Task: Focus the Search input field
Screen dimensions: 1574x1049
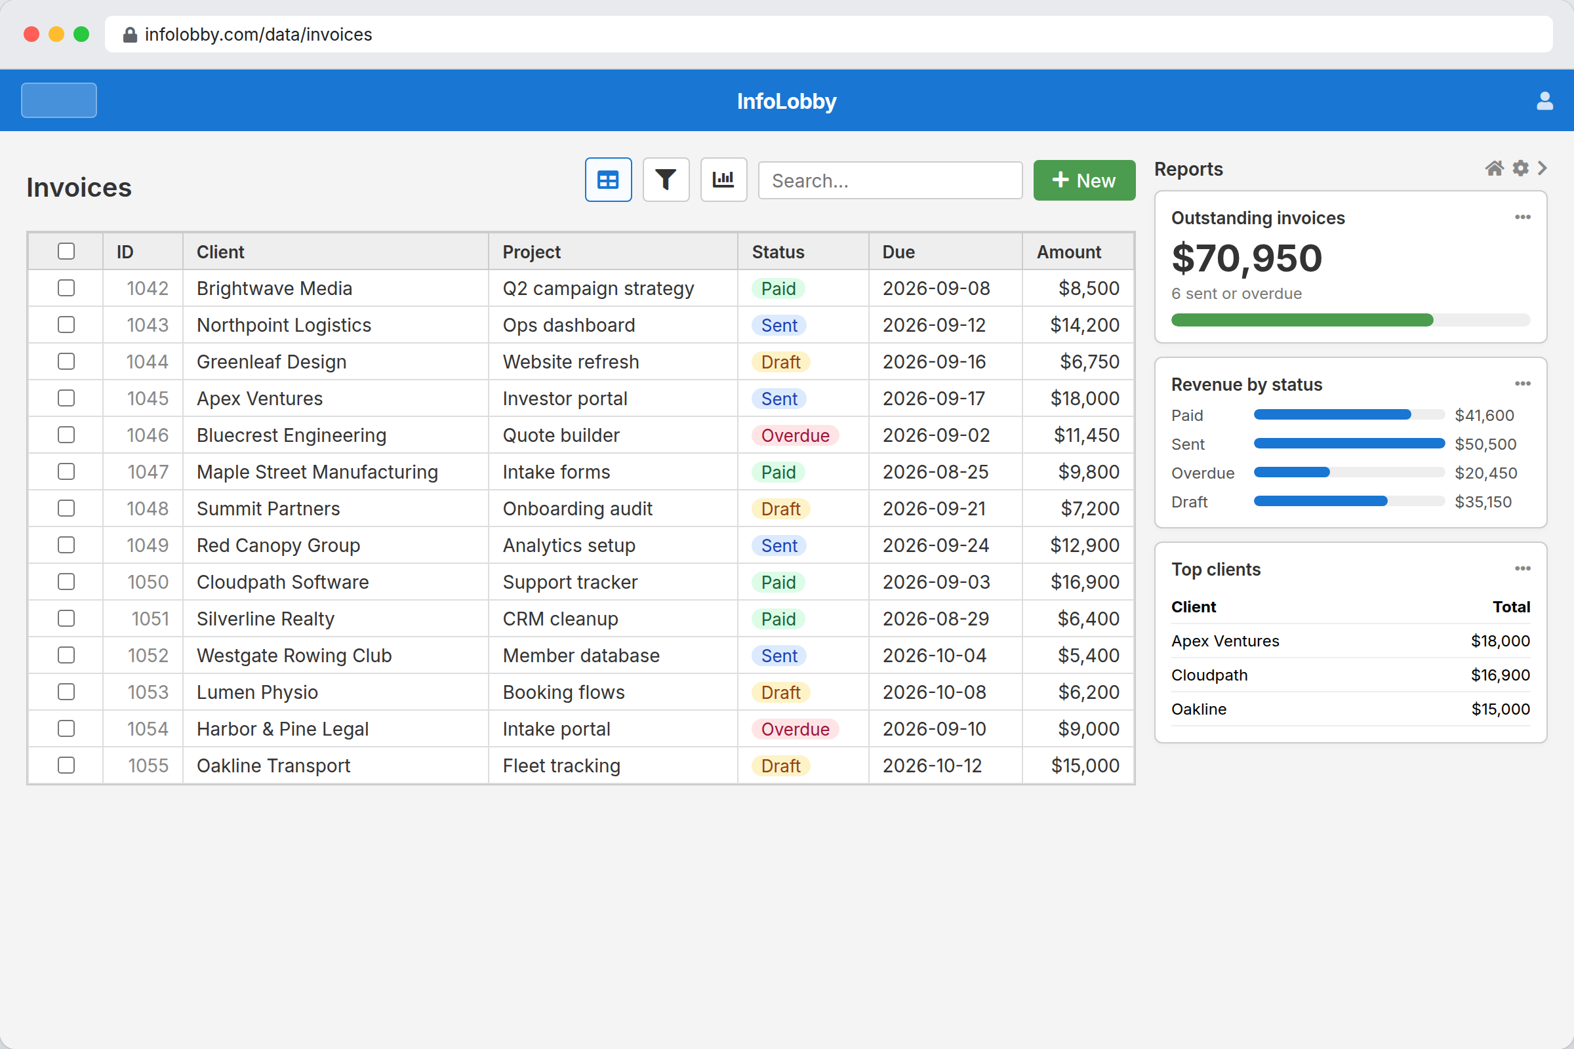Action: 890,180
